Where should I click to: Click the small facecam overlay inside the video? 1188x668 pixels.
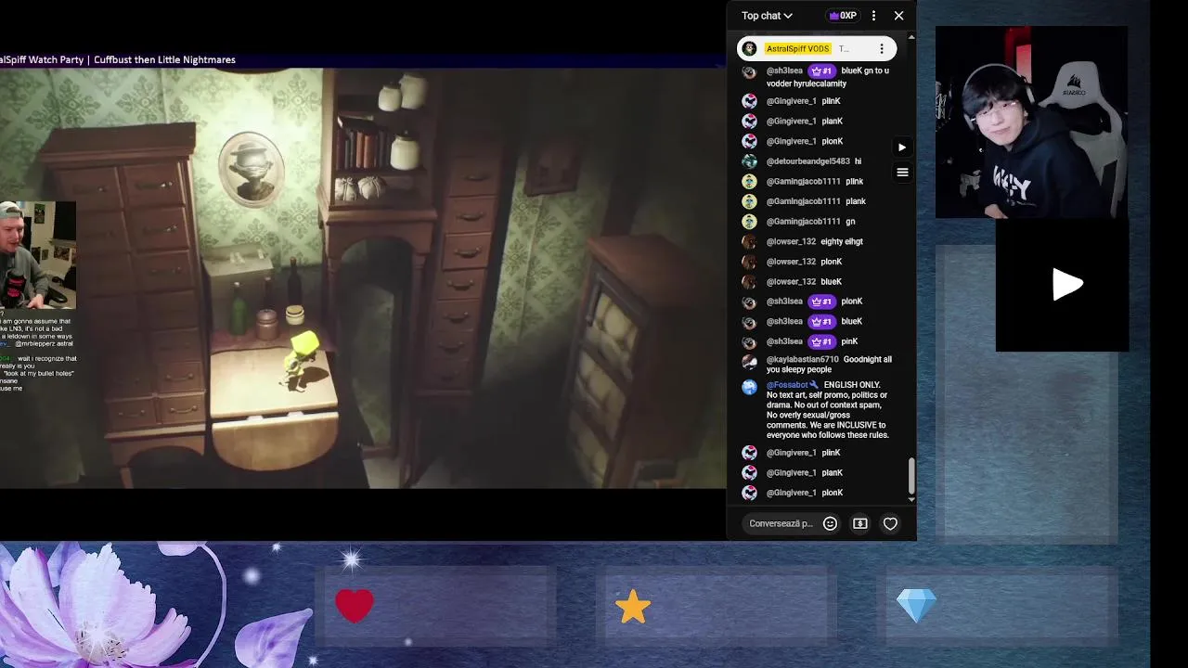37,255
